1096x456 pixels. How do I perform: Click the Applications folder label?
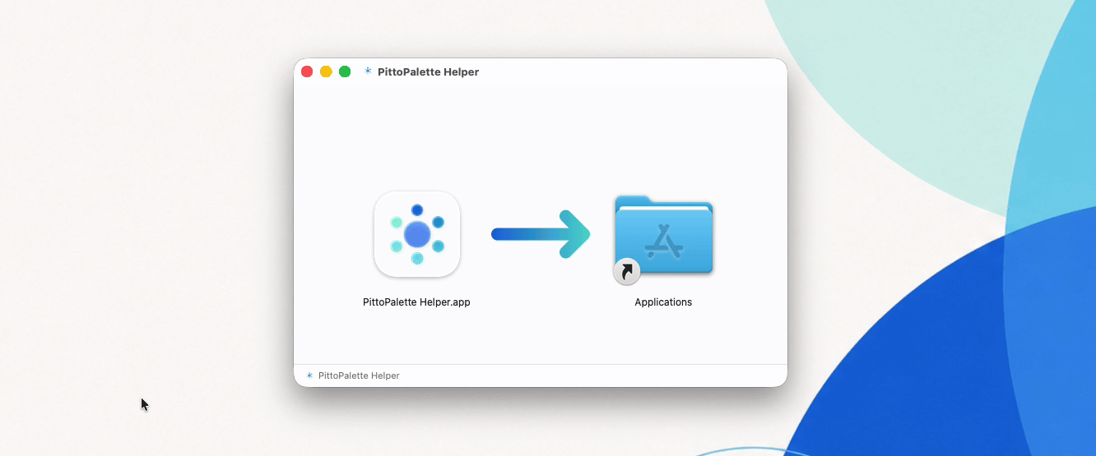(x=663, y=302)
